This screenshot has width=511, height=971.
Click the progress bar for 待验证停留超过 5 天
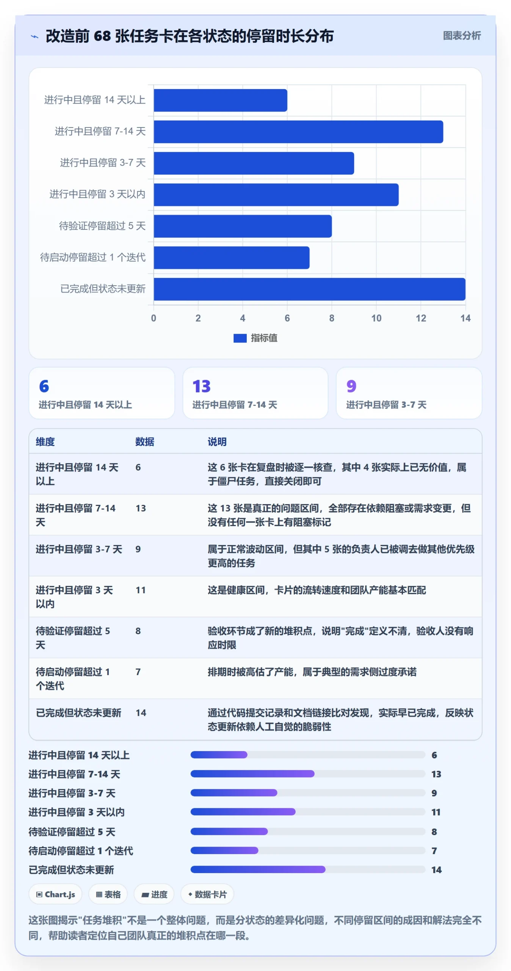(307, 831)
